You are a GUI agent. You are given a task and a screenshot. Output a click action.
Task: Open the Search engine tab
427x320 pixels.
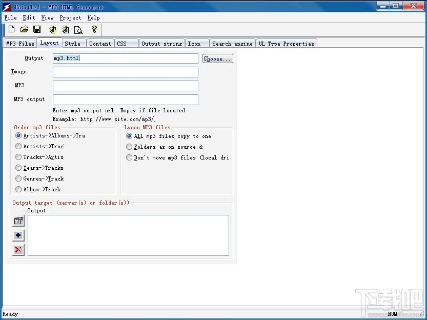[x=232, y=44]
